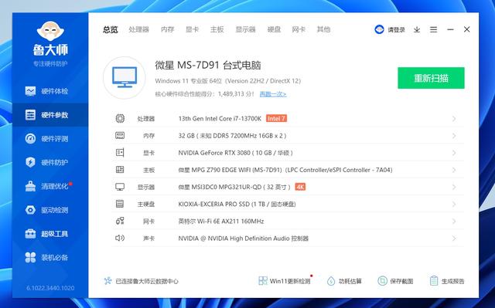
Task: Switch to the 显示器 tab
Action: (x=245, y=29)
